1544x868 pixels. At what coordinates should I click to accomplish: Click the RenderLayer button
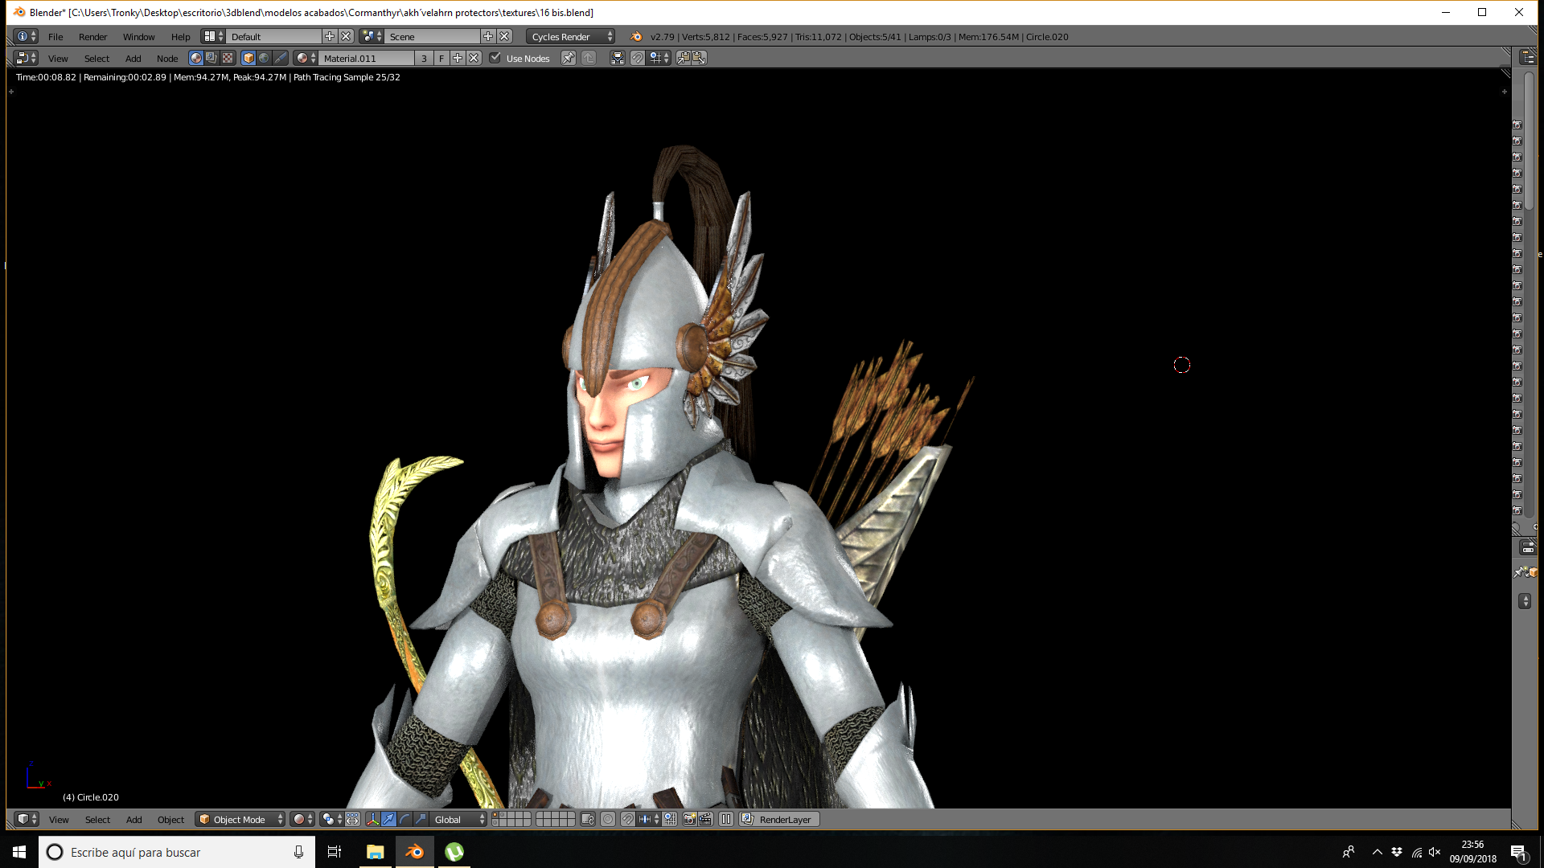point(778,819)
